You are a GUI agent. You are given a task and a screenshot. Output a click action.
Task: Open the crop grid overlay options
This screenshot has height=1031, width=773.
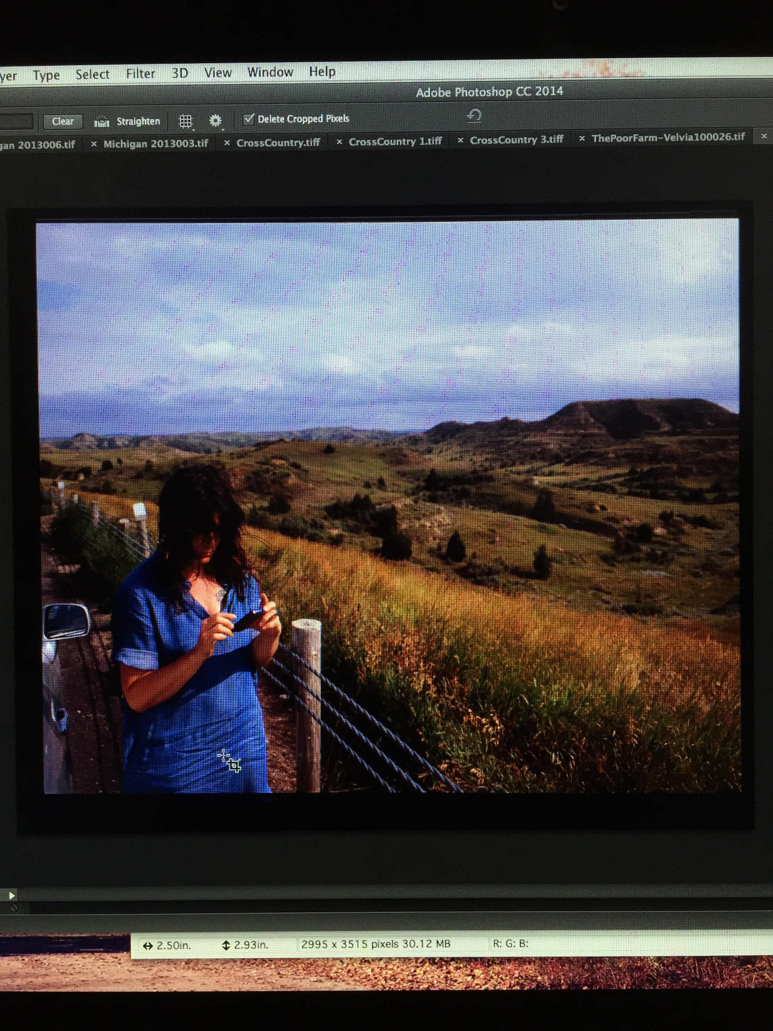point(186,121)
